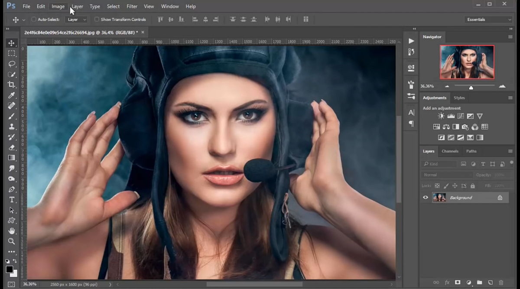520x289 pixels.
Task: Select the Eyedropper tool
Action: tap(12, 95)
